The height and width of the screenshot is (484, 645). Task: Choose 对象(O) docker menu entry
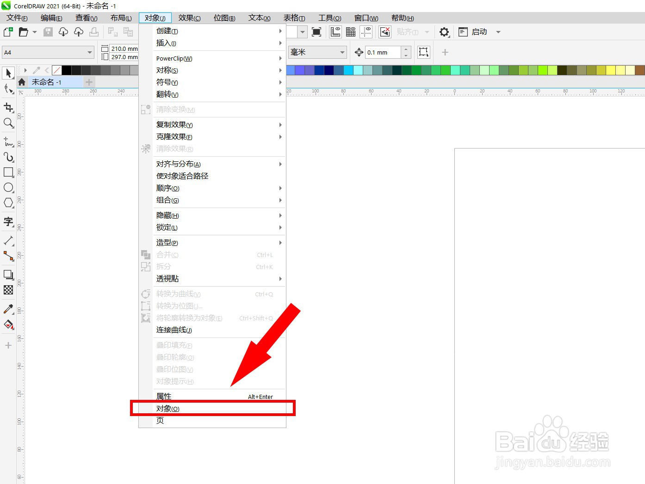point(212,409)
